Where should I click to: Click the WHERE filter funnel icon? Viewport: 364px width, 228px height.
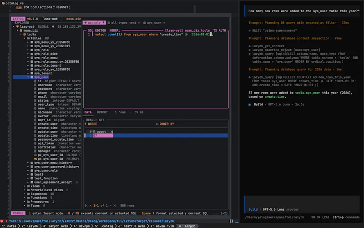86,124
